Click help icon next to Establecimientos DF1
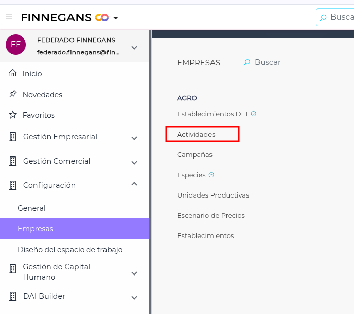The height and width of the screenshot is (314, 354). [254, 114]
